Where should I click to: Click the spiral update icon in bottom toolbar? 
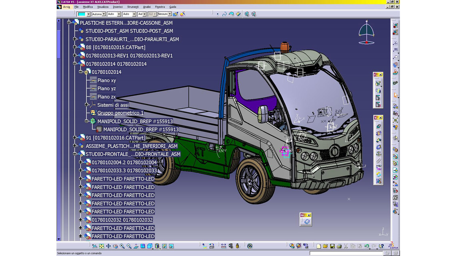[250, 246]
